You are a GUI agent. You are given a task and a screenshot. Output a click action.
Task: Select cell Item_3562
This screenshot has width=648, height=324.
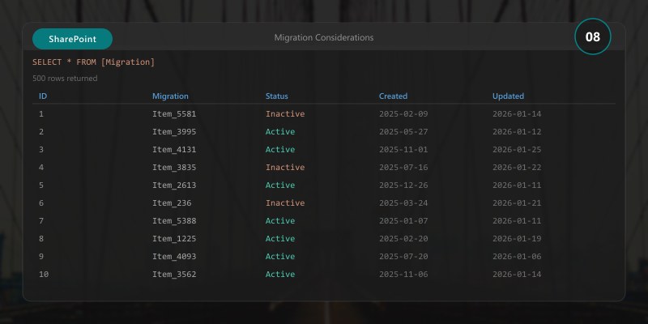coord(174,274)
